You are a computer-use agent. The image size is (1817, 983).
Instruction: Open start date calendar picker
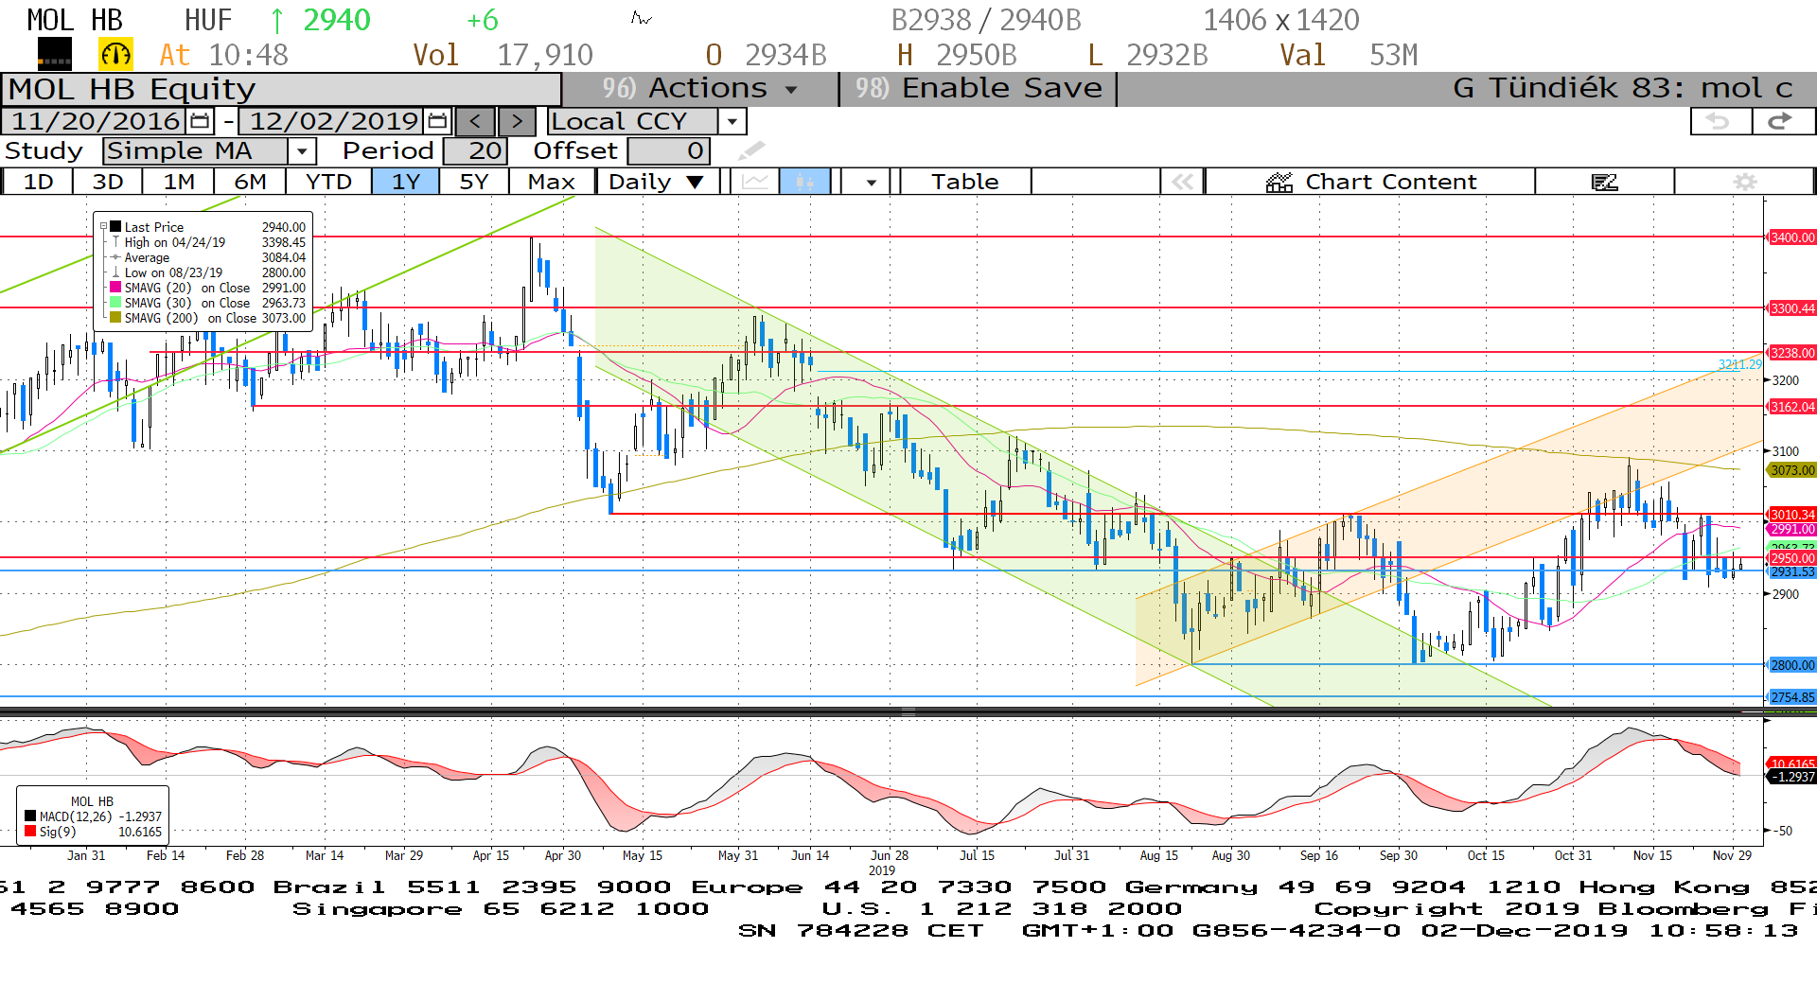coord(200,121)
